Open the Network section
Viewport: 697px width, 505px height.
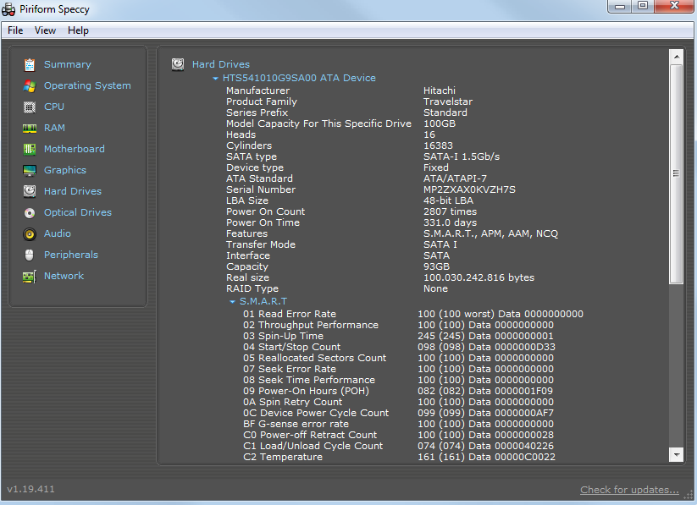[64, 276]
